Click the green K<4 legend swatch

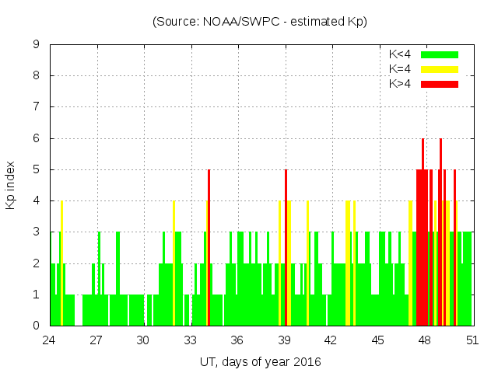[x=440, y=55]
